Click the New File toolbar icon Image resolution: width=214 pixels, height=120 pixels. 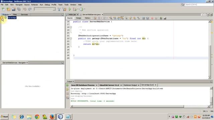coord(4,9)
